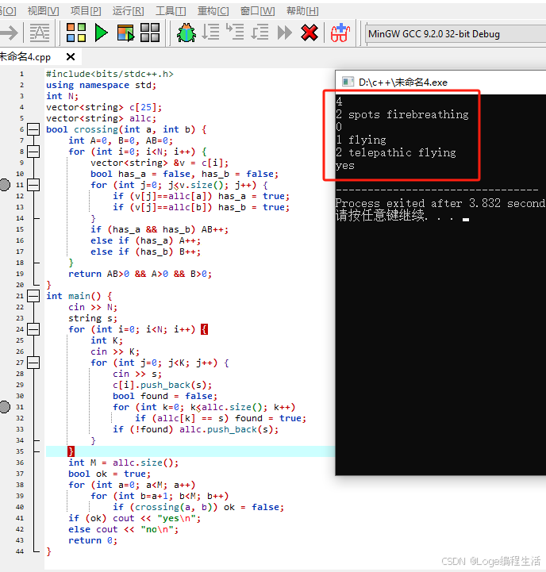This screenshot has width=546, height=572.
Task: Click the 'return AB>0 && A>0 && B>0;' line
Action: 140,274
